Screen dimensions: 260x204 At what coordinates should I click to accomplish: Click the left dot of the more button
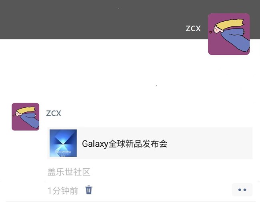tap(240, 190)
